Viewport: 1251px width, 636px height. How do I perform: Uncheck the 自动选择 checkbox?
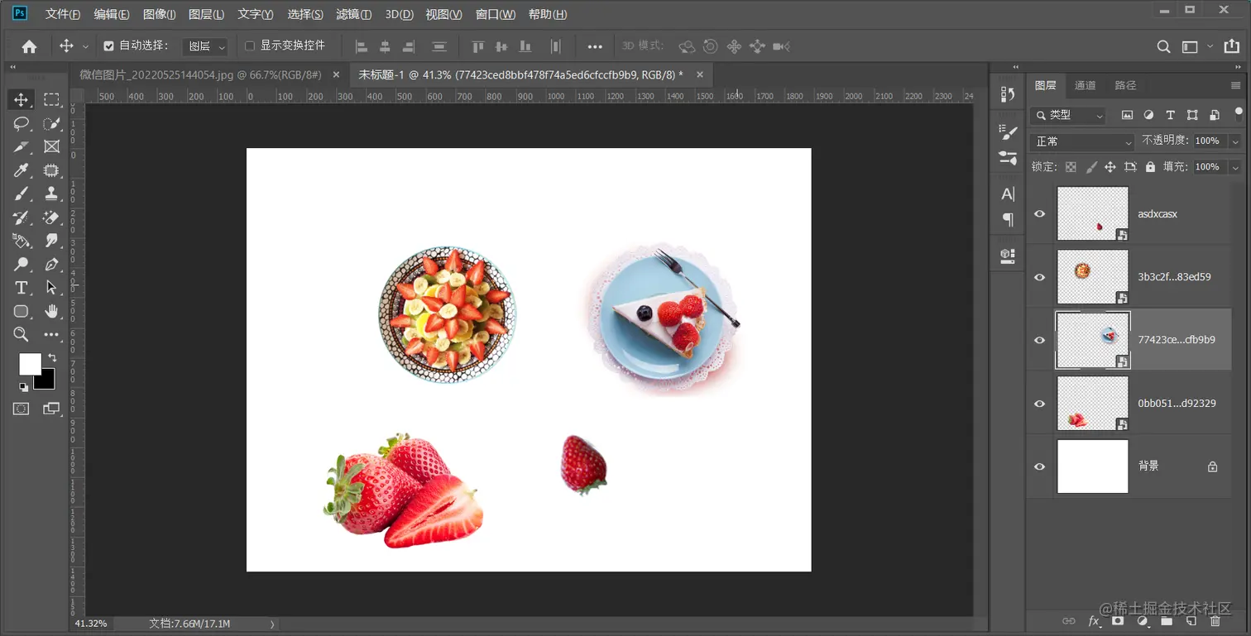point(108,46)
